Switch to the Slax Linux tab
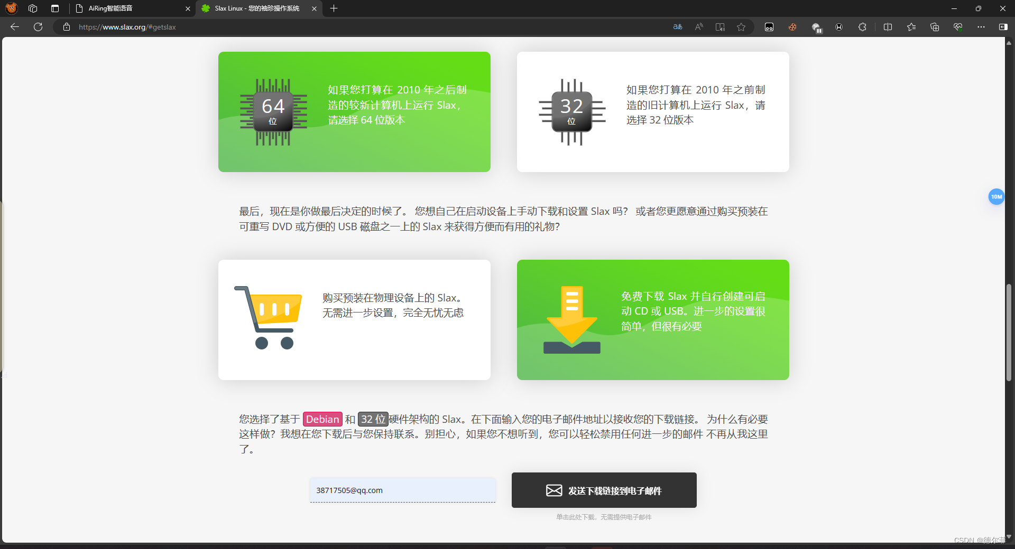This screenshot has width=1015, height=549. click(259, 8)
